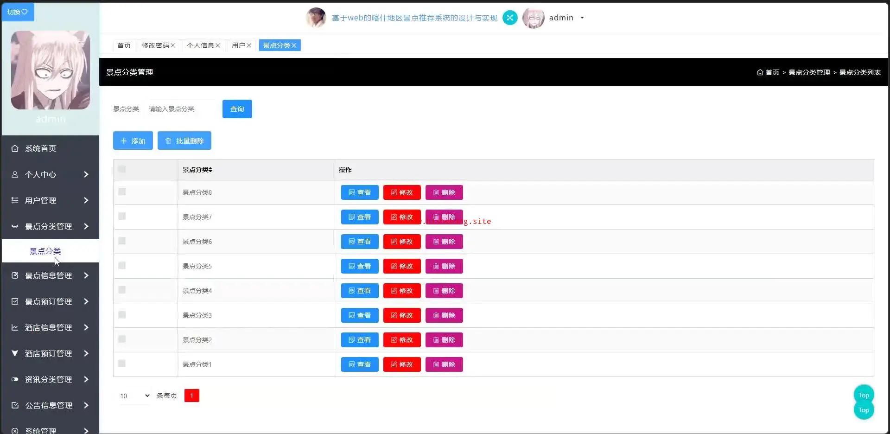This screenshot has height=434, width=890.
Task: Open the 景点分类 sidebar submenu item
Action: (51, 251)
